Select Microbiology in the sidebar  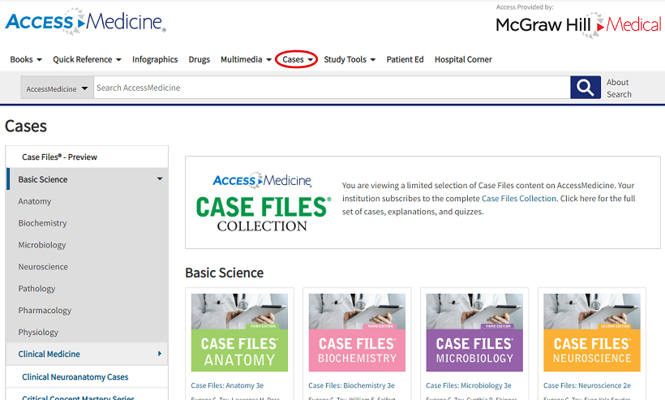pos(42,245)
